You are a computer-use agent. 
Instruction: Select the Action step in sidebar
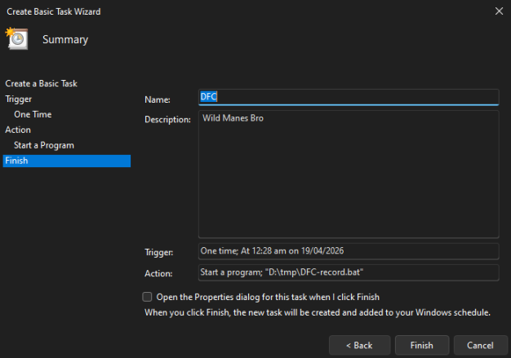coord(18,130)
